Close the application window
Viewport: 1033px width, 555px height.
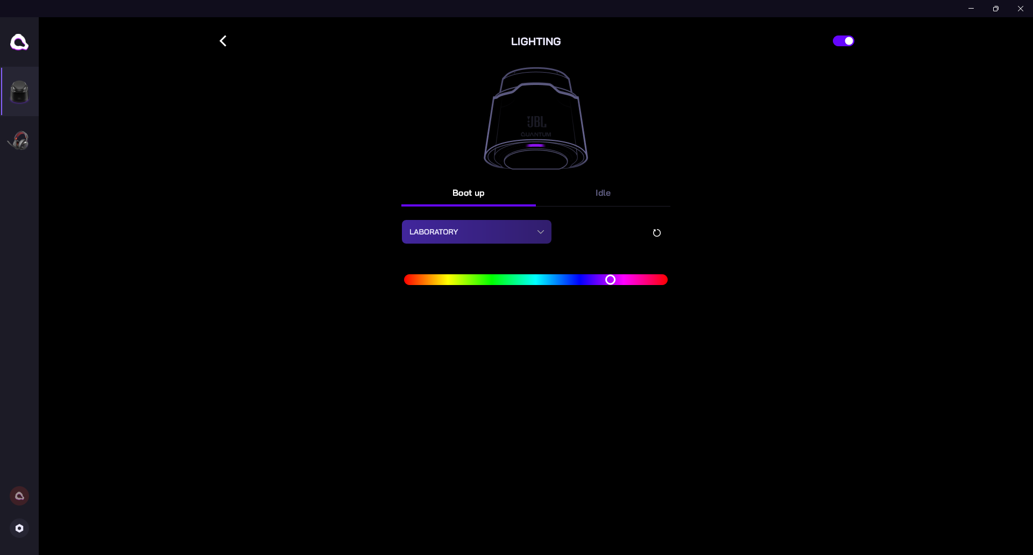point(1021,9)
